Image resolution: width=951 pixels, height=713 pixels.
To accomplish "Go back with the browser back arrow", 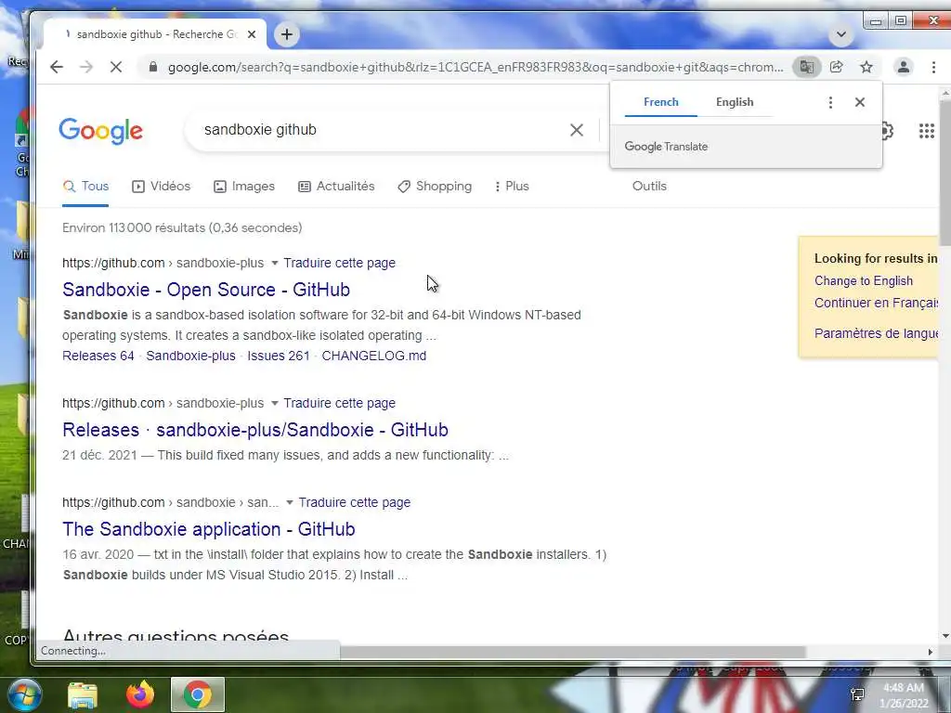I will tap(57, 67).
